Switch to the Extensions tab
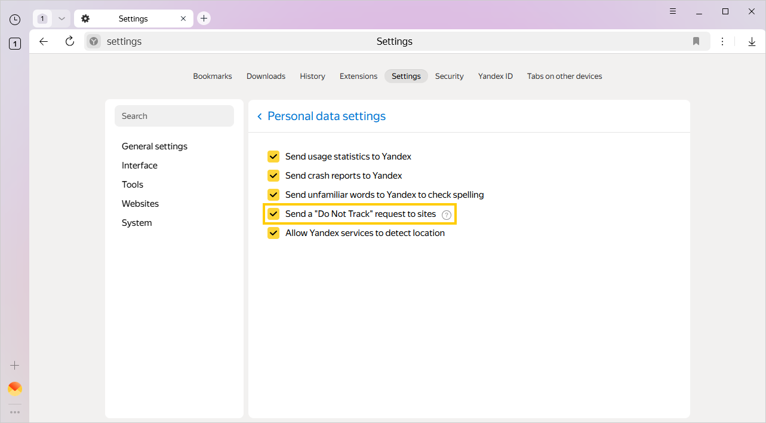The height and width of the screenshot is (423, 766). (358, 76)
